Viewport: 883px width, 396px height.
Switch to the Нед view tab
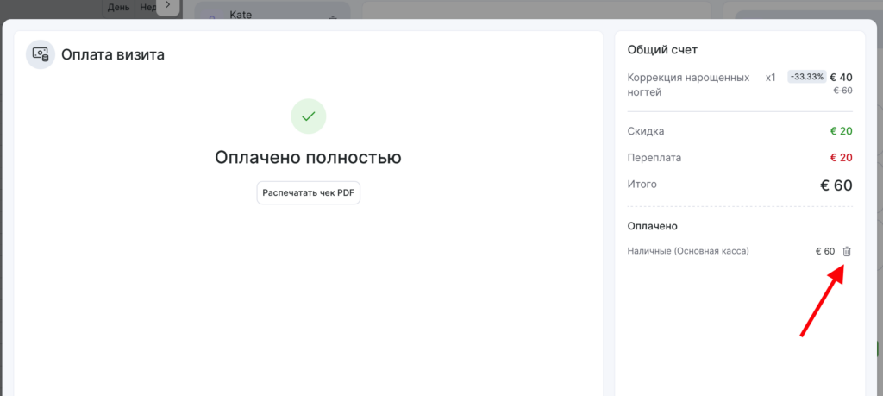tap(147, 8)
